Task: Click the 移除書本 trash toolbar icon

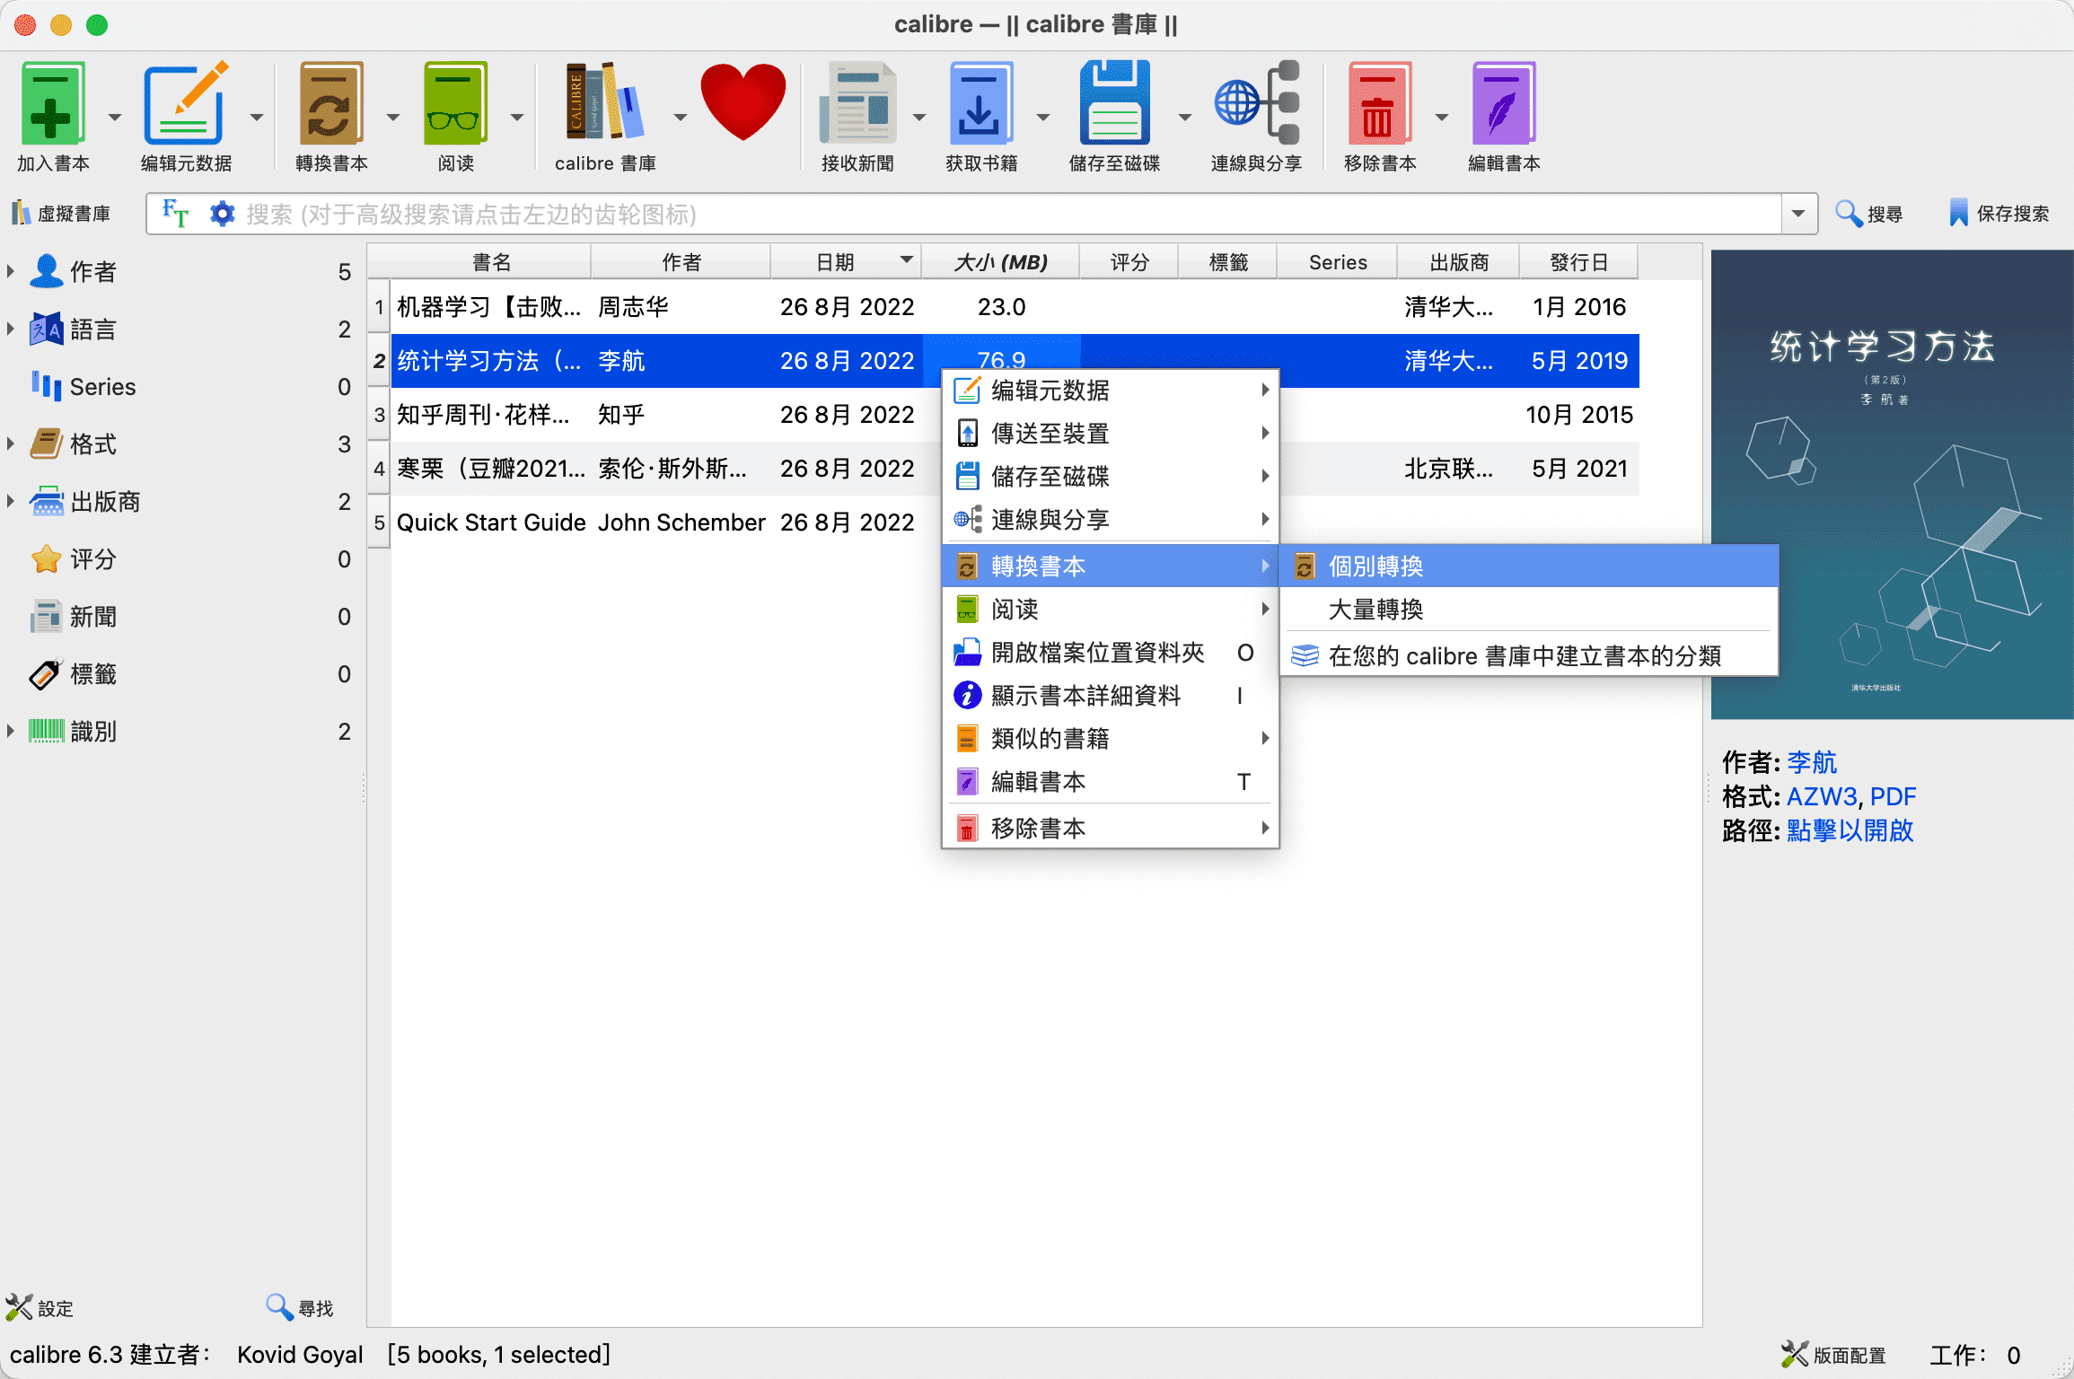Action: pyautogui.click(x=1380, y=103)
